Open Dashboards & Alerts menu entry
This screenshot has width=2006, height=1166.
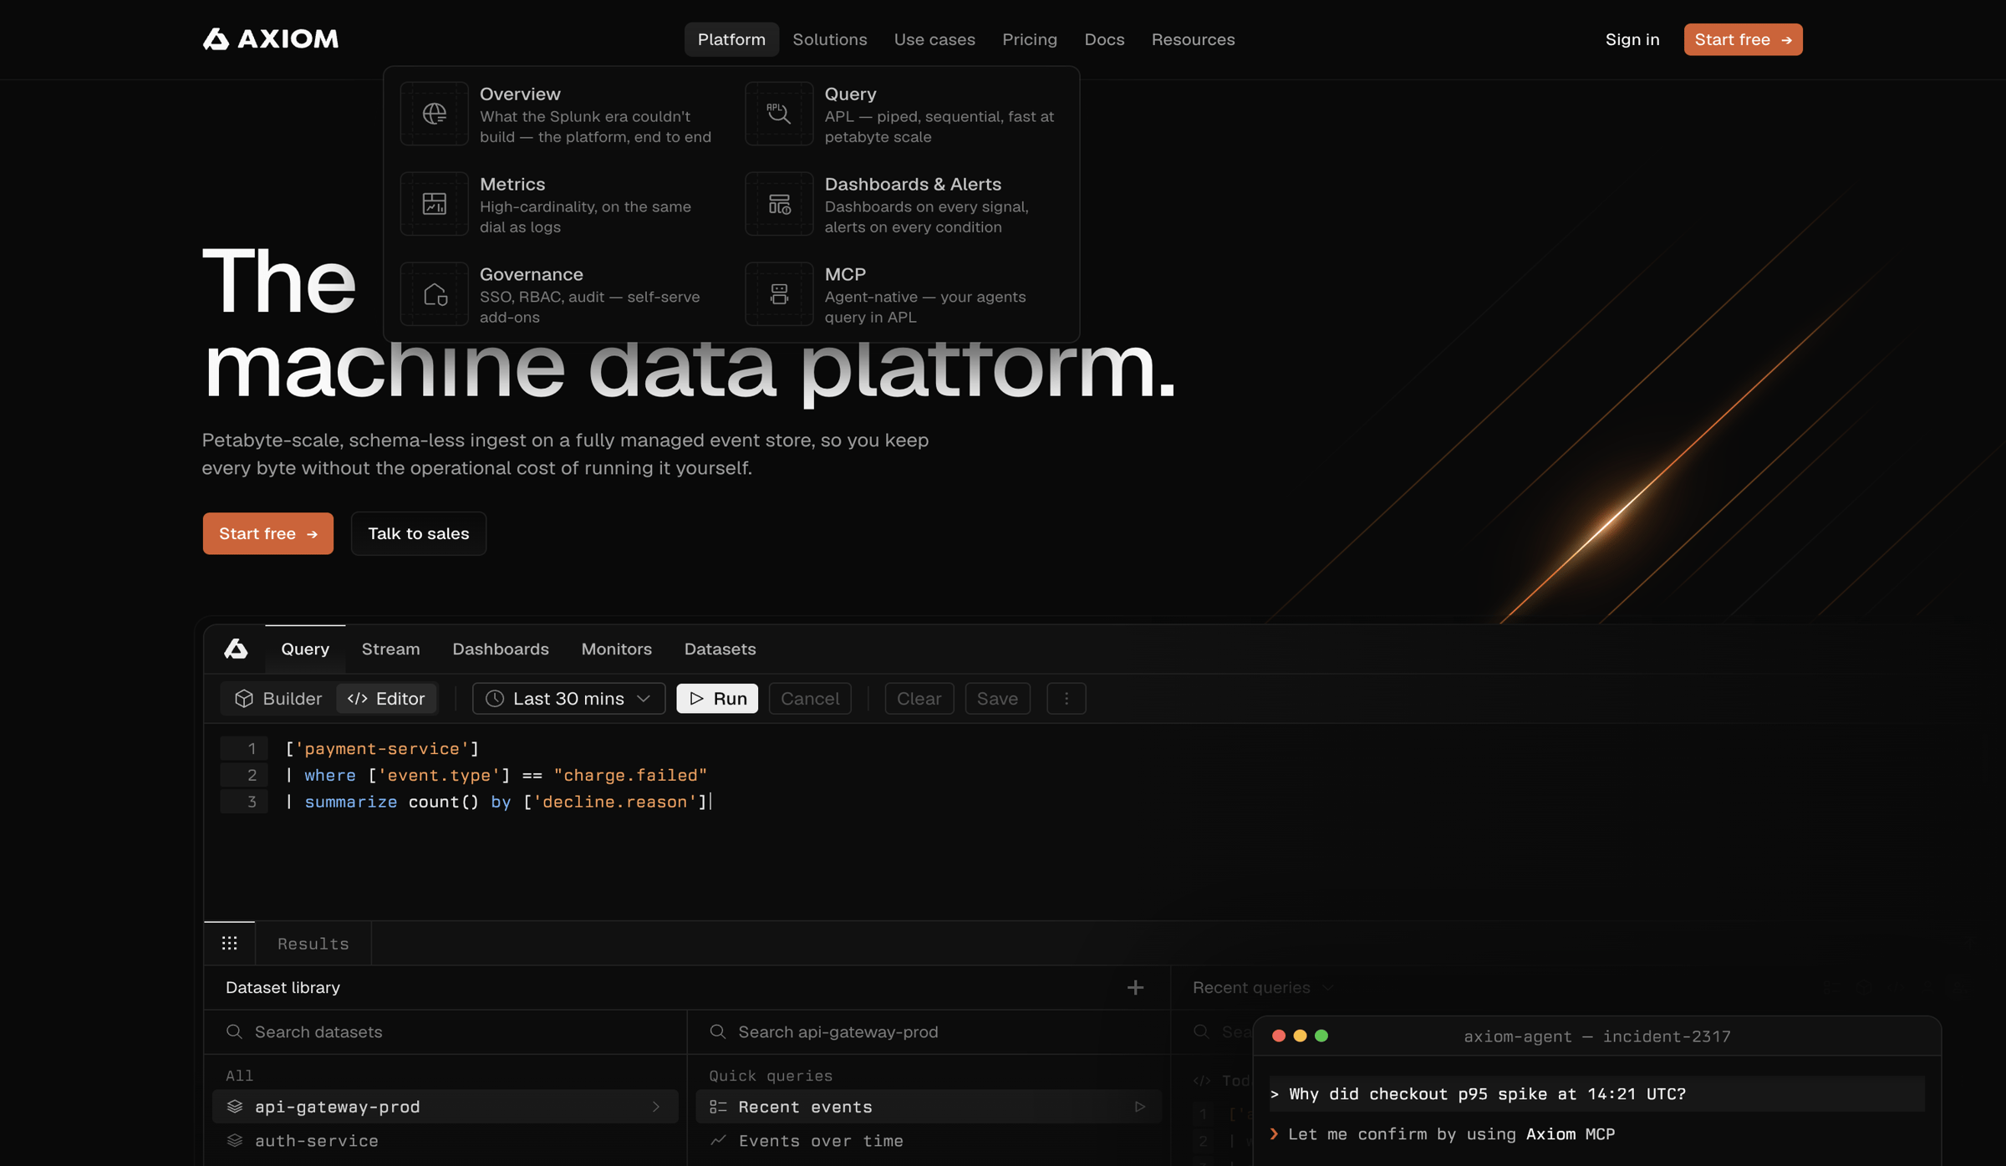pos(903,204)
